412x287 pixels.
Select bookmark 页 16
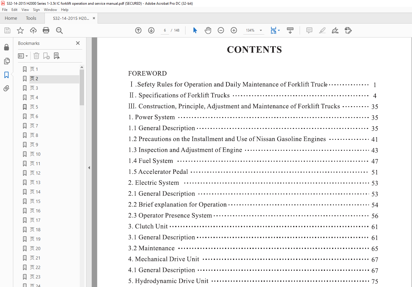click(35, 211)
